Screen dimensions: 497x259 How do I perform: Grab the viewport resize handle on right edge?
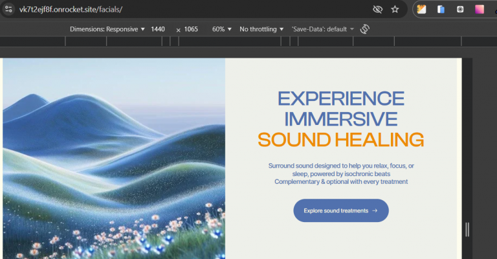pos(467,229)
